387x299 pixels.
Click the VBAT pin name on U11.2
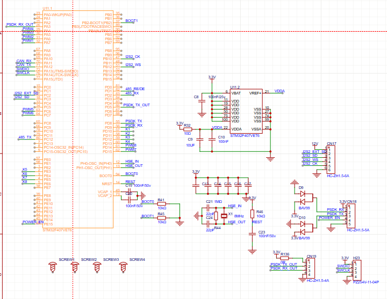pyautogui.click(x=236, y=93)
